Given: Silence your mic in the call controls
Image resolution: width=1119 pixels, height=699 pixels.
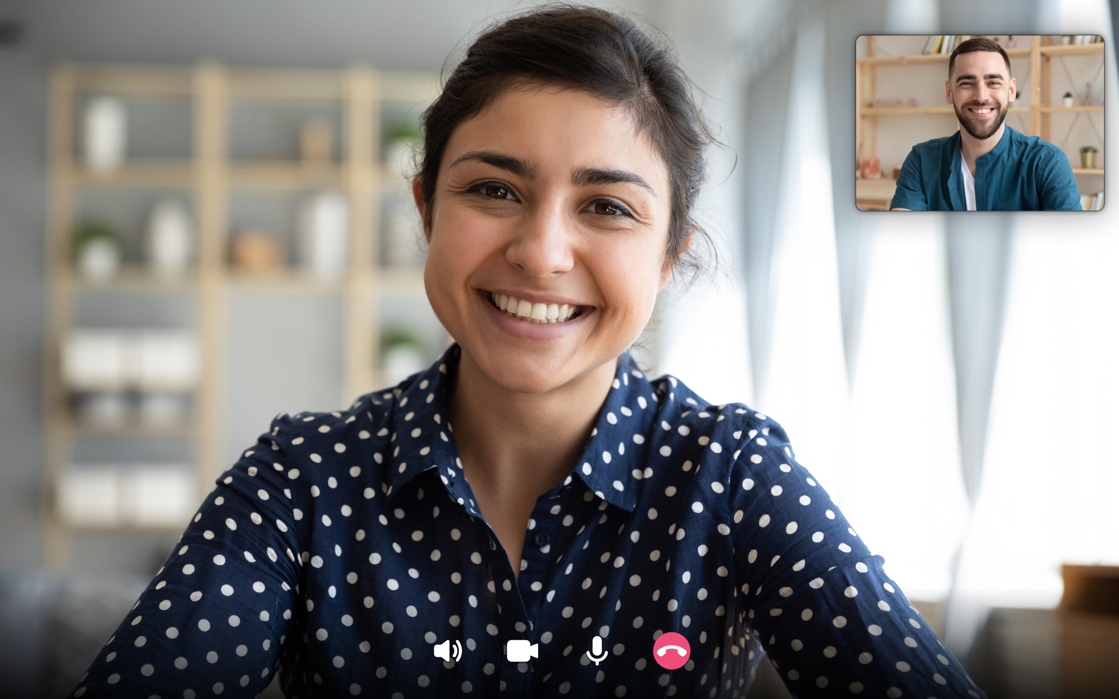Looking at the screenshot, I should [x=597, y=651].
